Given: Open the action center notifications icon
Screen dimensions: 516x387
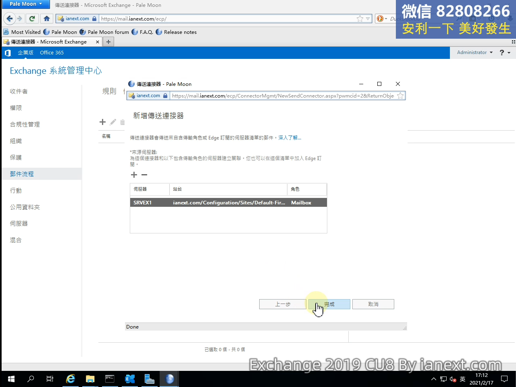Looking at the screenshot, I should (504, 379).
